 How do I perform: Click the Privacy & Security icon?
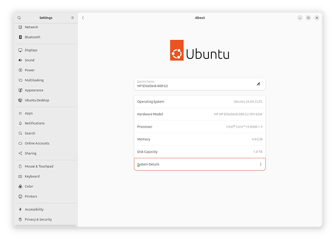pyautogui.click(x=20, y=220)
